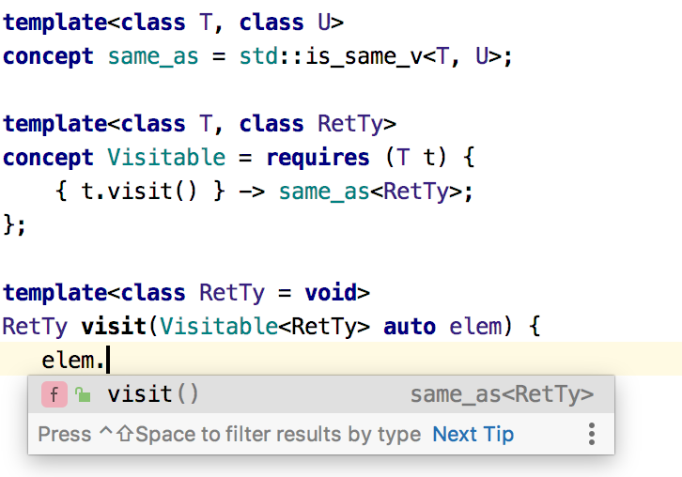Click 'Visitable<RetTy>' in function parameter
Image resolution: width=682 pixels, height=477 pixels.
(265, 326)
